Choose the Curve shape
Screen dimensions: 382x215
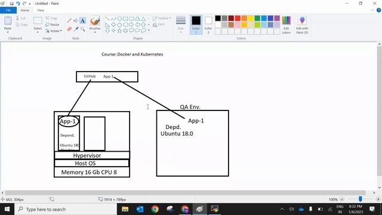pos(113,19)
